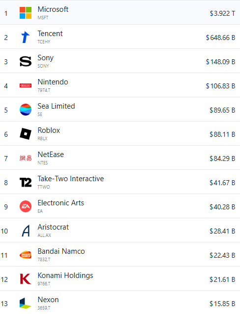Image resolution: width=240 pixels, height=314 pixels.
Task: Click the Nexon logo icon
Action: click(26, 303)
